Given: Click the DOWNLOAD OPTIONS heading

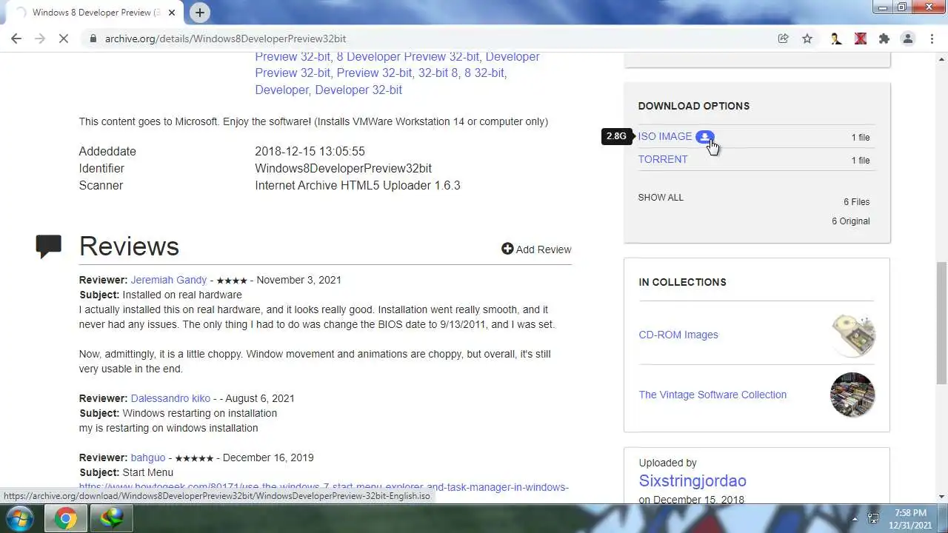Looking at the screenshot, I should [x=694, y=106].
